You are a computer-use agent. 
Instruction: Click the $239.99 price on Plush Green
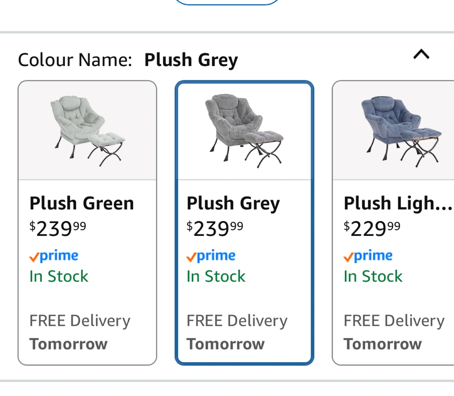(x=58, y=228)
